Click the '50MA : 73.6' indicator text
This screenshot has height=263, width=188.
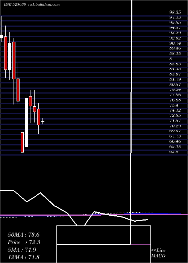(23, 235)
